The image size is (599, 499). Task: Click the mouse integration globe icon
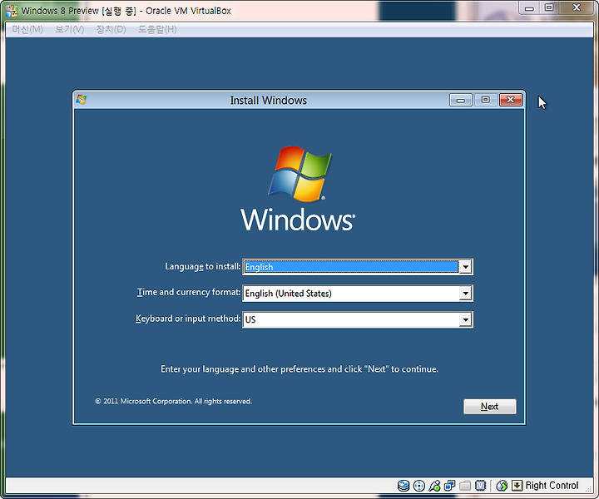click(502, 486)
